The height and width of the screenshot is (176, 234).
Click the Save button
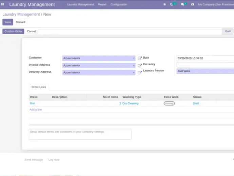tap(7, 22)
